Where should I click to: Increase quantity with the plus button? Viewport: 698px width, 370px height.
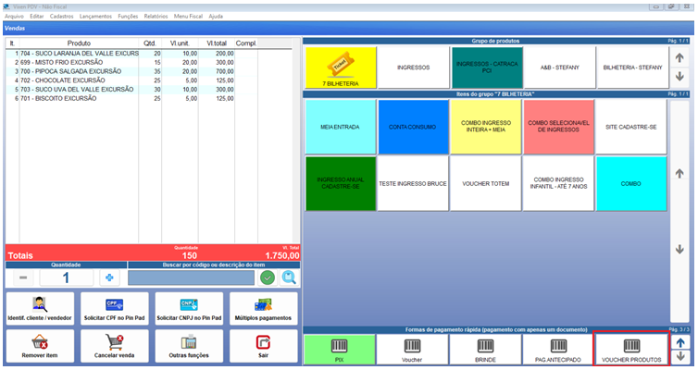coord(108,277)
